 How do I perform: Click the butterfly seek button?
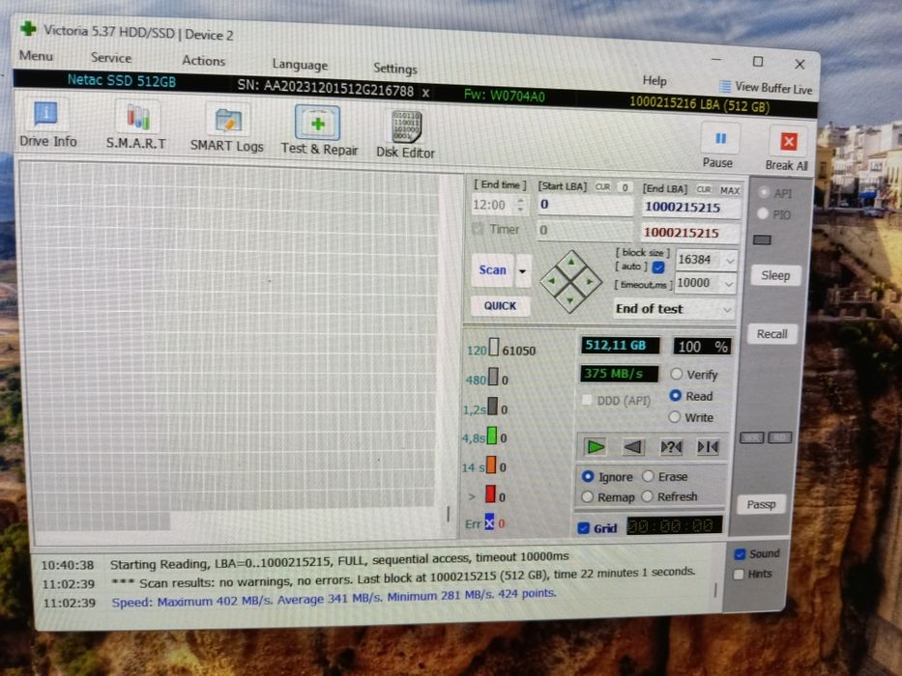[708, 446]
